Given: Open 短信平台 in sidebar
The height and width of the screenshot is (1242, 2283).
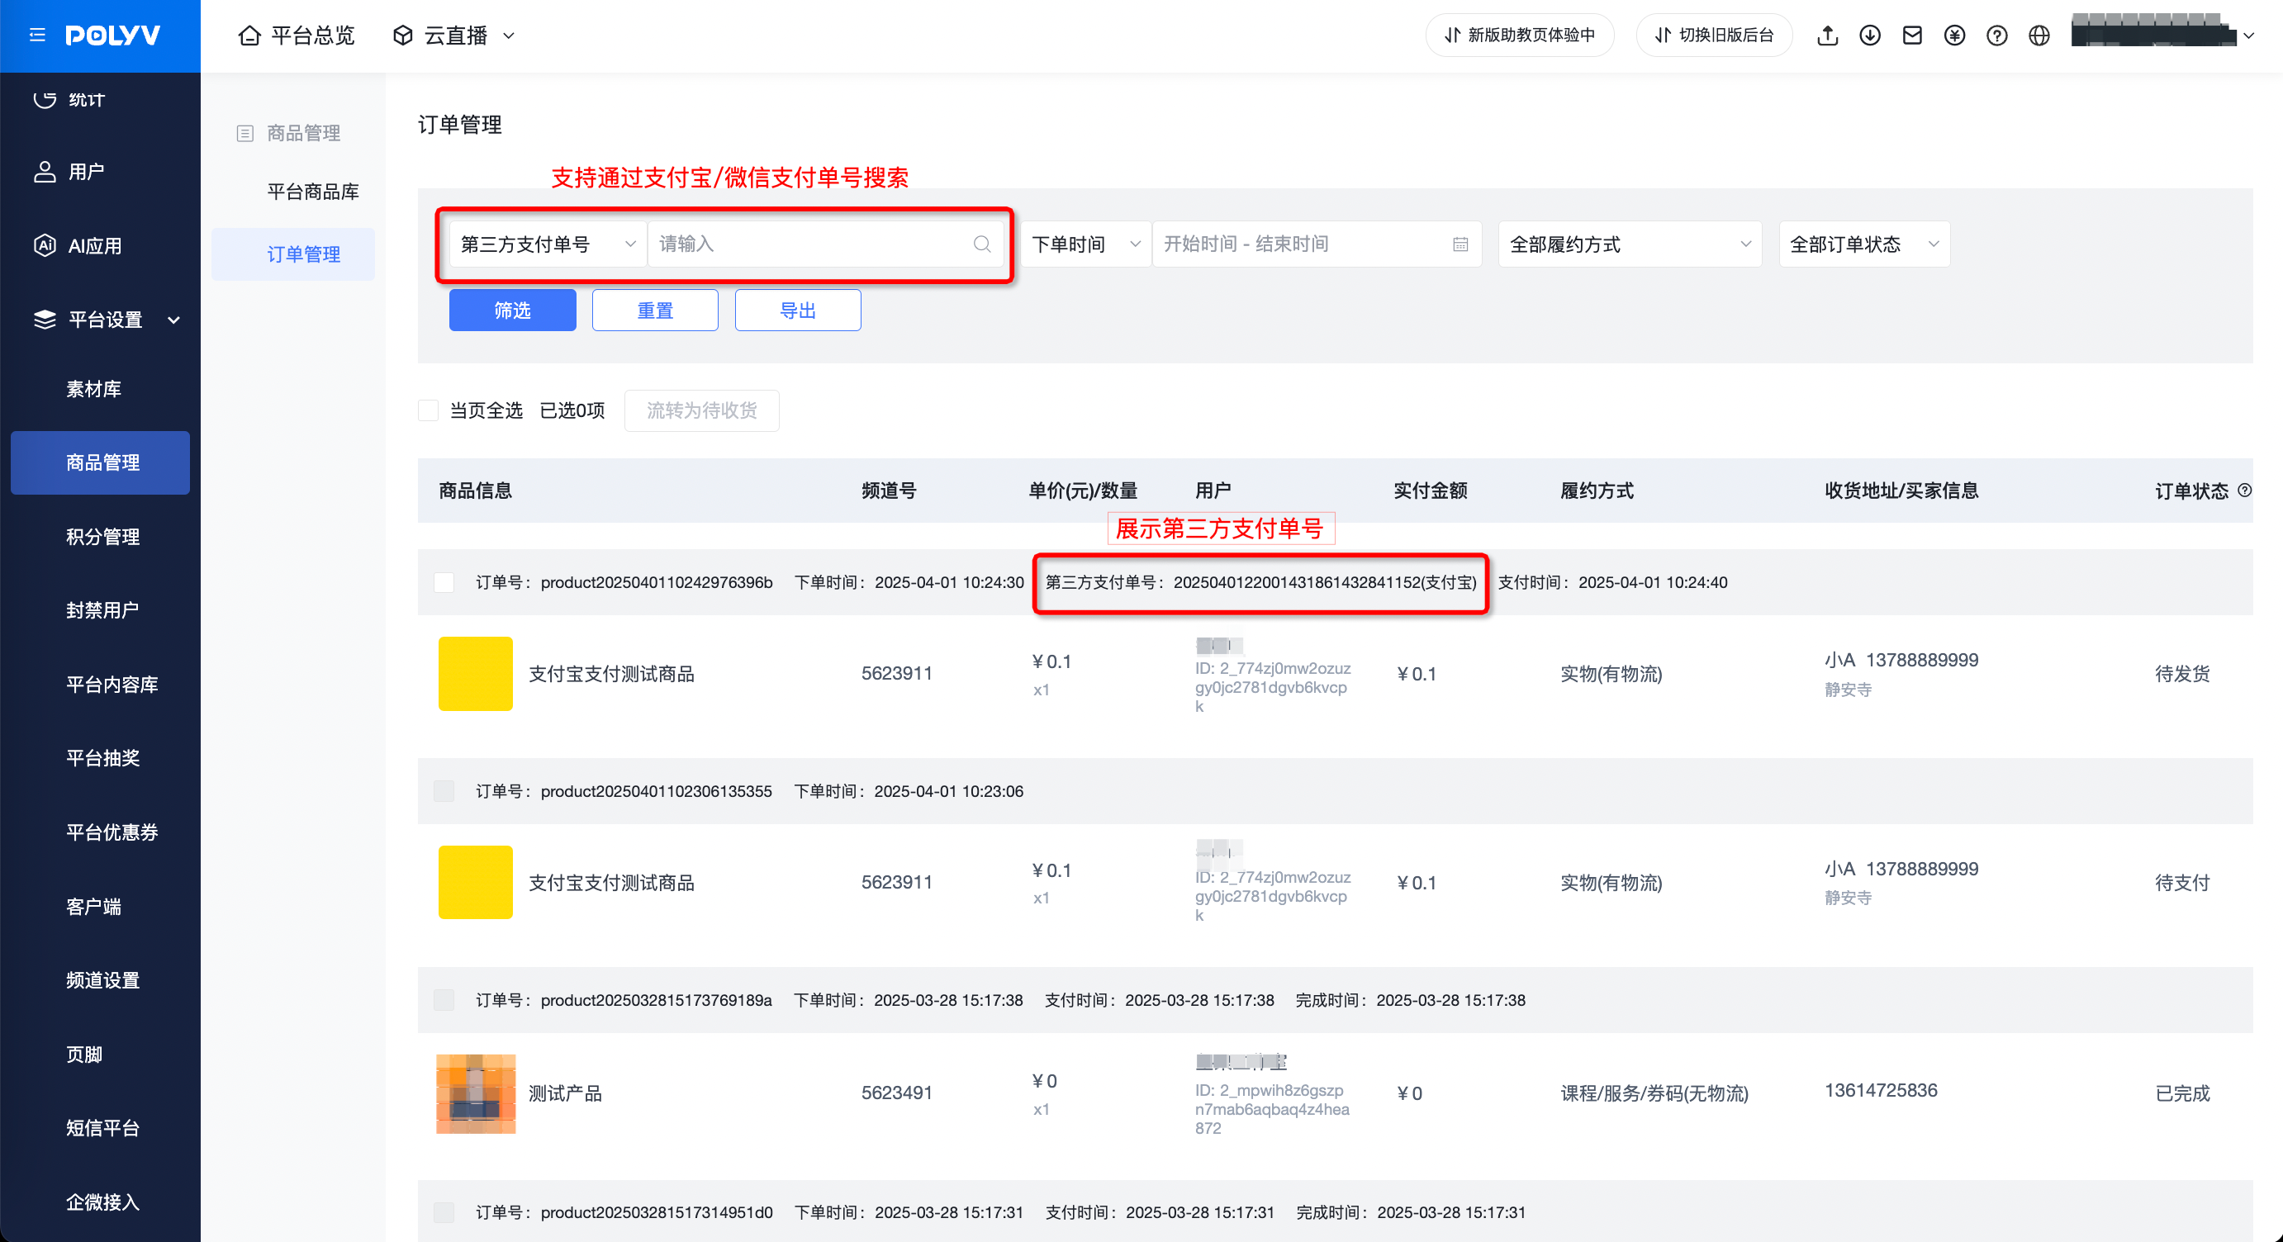Looking at the screenshot, I should [102, 1129].
